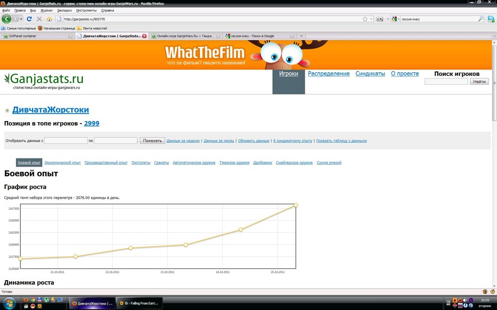The height and width of the screenshot is (310, 497).
Task: Click the Firefox Back navigation button
Action: click(6, 19)
